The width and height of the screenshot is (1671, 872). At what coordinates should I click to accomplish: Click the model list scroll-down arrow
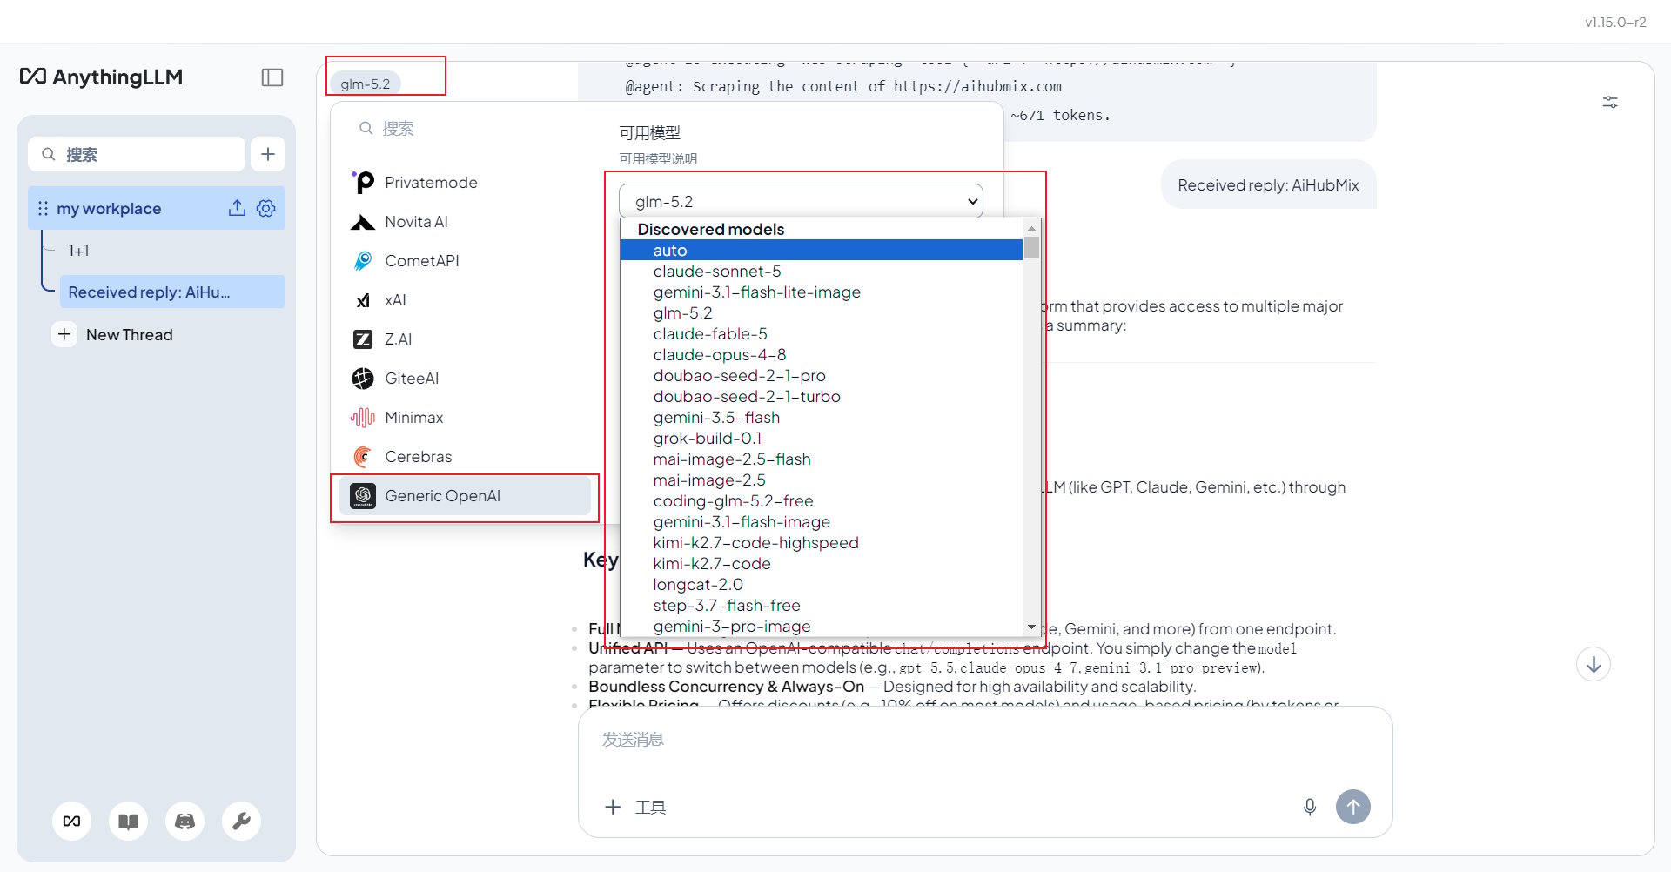pos(1031,627)
